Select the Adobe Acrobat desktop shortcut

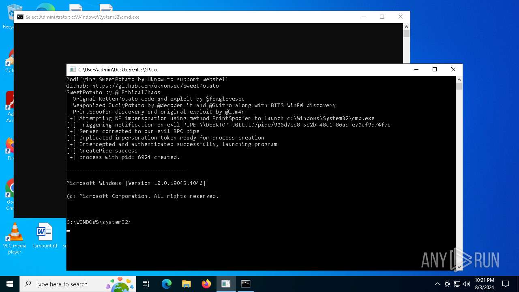coord(10,107)
